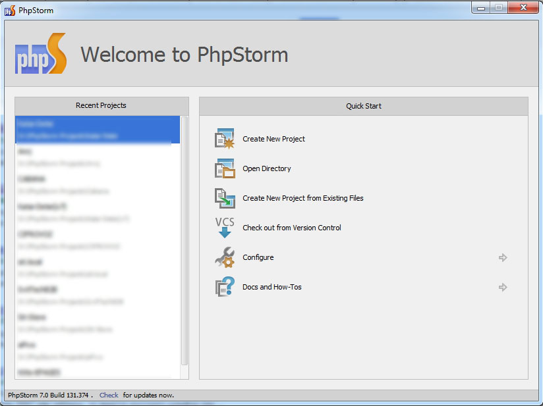Close the PhpStorm window
The height and width of the screenshot is (406, 543).
click(x=523, y=8)
